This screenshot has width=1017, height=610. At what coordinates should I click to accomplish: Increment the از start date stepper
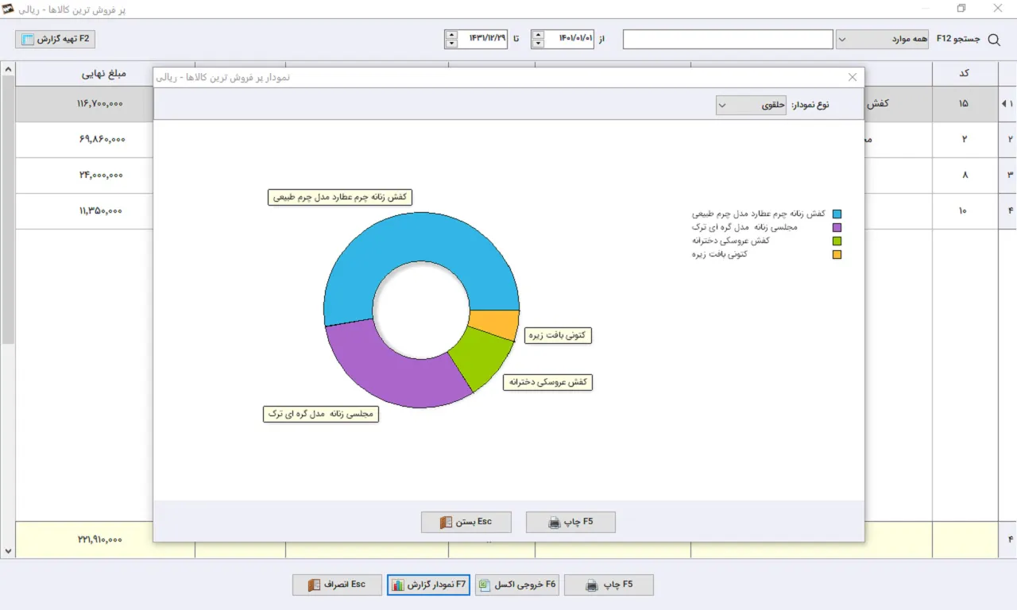tap(538, 34)
